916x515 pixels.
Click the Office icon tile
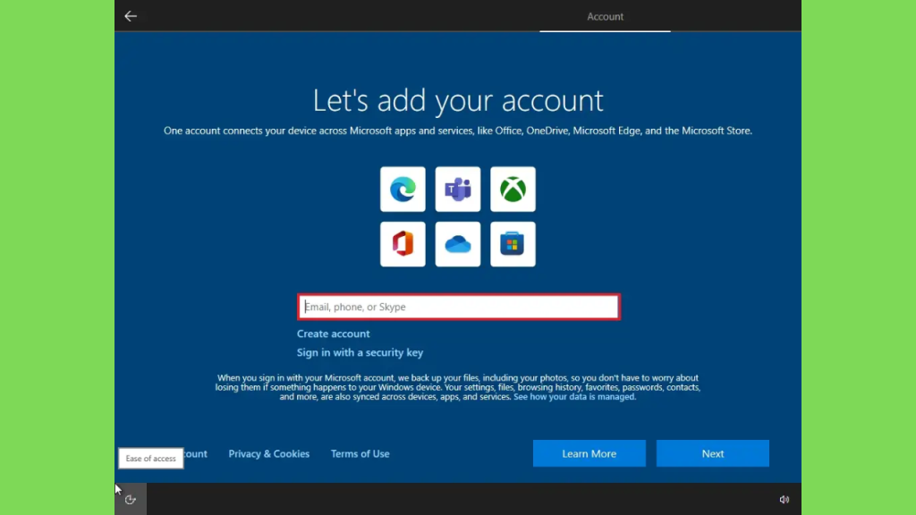pos(403,244)
